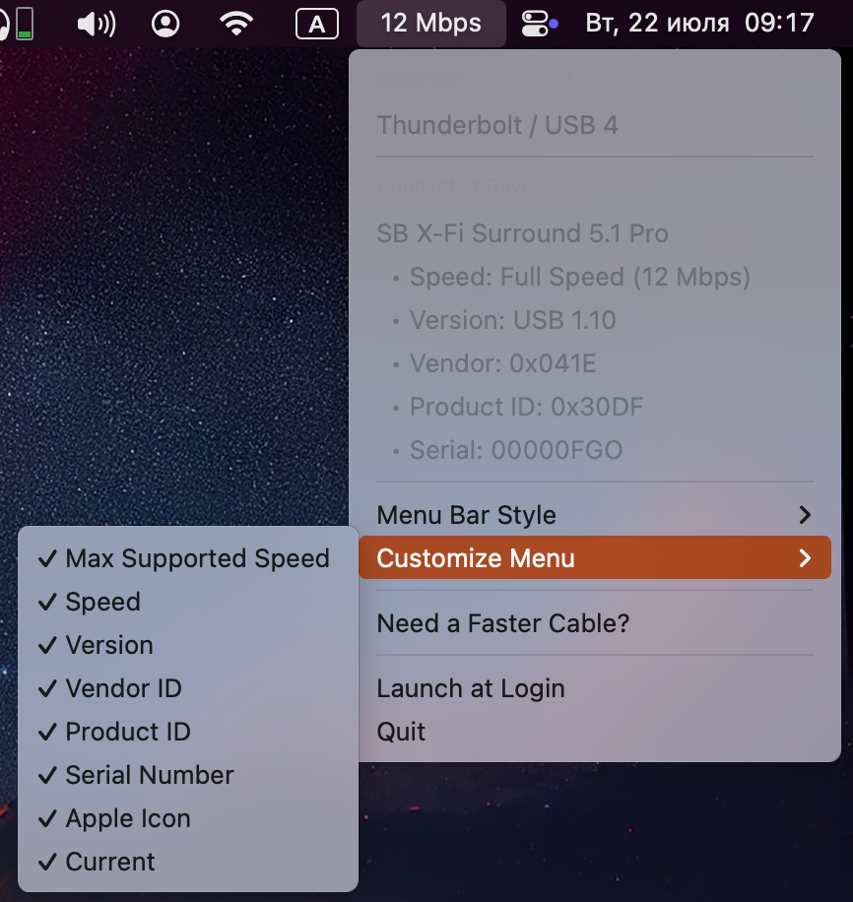The width and height of the screenshot is (853, 902).
Task: Open the 12 Mbps menu bar item
Action: coord(431,24)
